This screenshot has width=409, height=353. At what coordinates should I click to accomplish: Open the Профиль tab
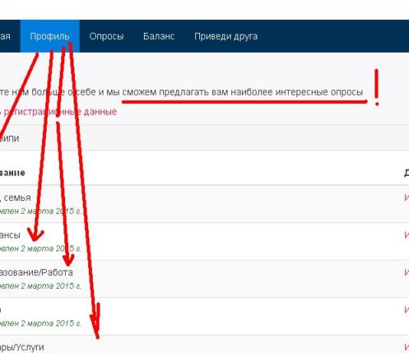[50, 36]
